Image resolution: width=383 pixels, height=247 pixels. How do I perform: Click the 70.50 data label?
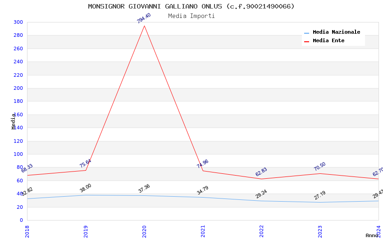(x=320, y=166)
